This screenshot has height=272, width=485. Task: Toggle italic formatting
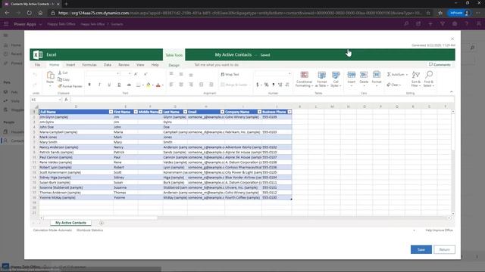[x=99, y=85]
